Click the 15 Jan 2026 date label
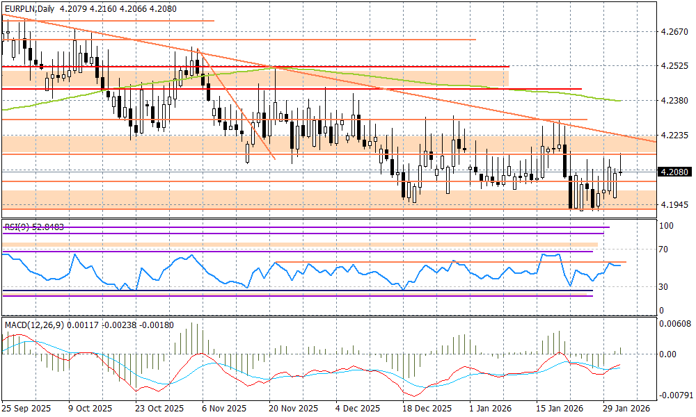Viewport: 696px width, 417px height. 559,409
